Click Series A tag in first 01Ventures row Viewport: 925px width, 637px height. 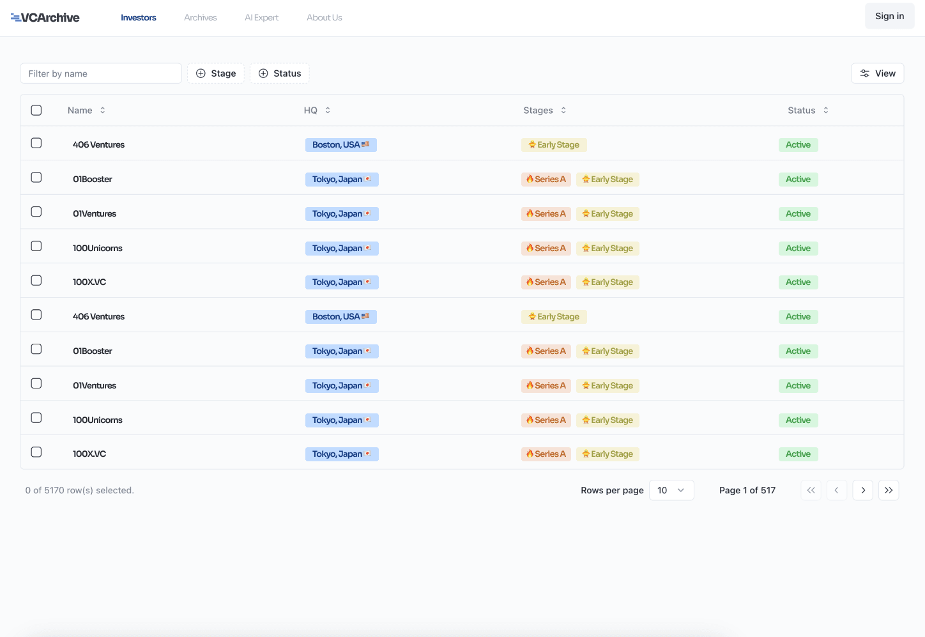(546, 214)
